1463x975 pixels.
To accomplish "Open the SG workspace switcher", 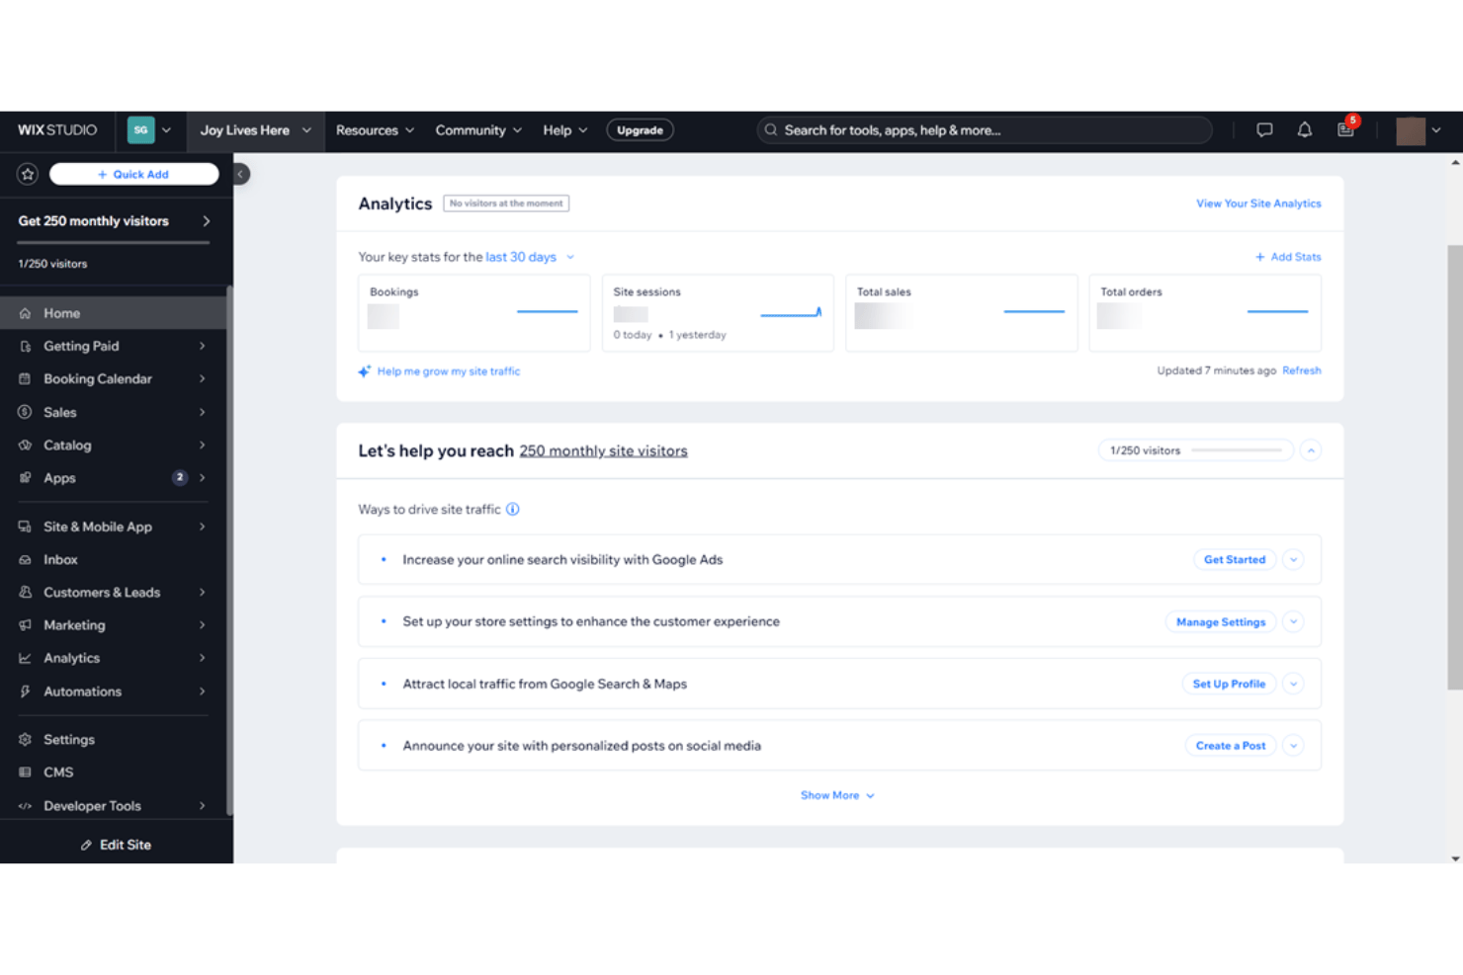I will (x=150, y=130).
